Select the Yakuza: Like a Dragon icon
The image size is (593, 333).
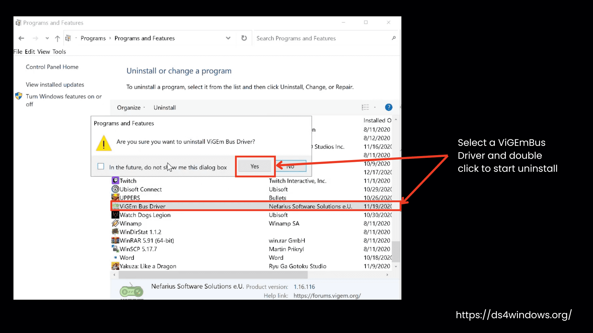point(115,266)
